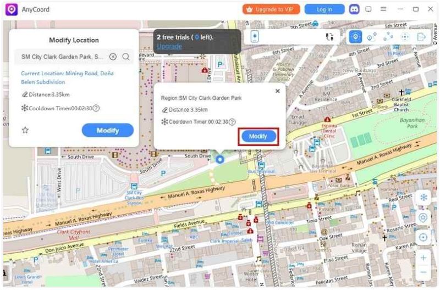Toggle the cooldown snowflake button on map

[423, 197]
